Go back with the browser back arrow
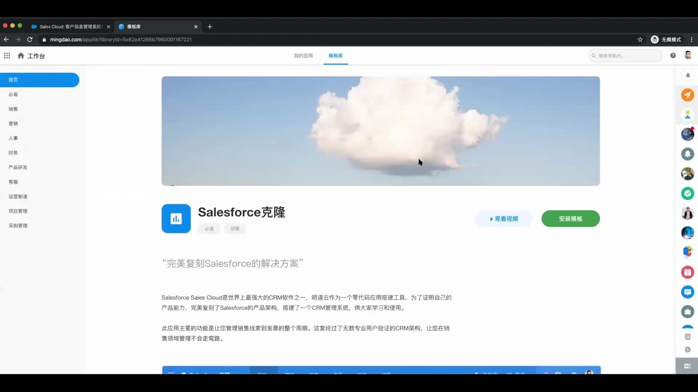This screenshot has height=392, width=698. pos(6,40)
